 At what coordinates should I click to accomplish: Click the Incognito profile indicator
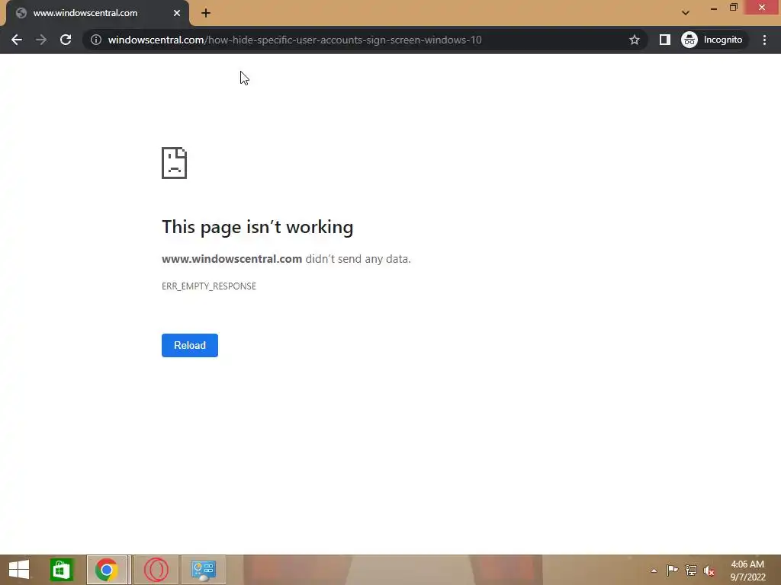[x=712, y=40]
